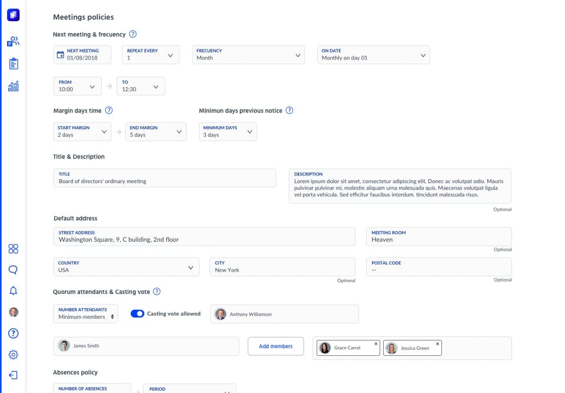565x393 pixels.
Task: Open the On Date dropdown
Action: click(373, 54)
